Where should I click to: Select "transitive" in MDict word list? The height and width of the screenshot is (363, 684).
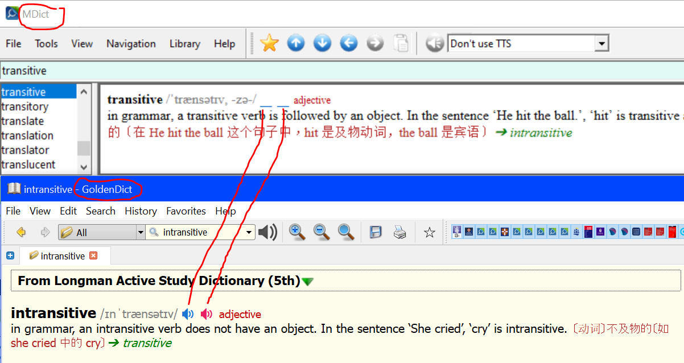pyautogui.click(x=38, y=92)
